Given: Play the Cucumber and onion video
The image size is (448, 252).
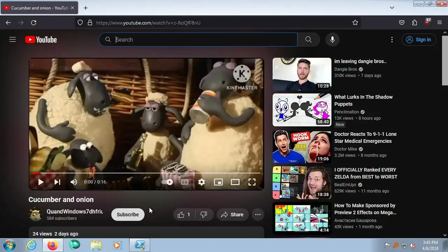Looking at the screenshot, I should click(41, 182).
